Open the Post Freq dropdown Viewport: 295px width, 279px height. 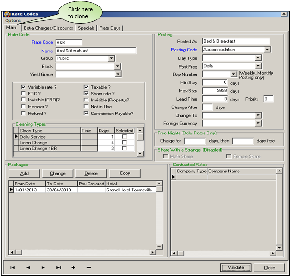tap(258, 66)
